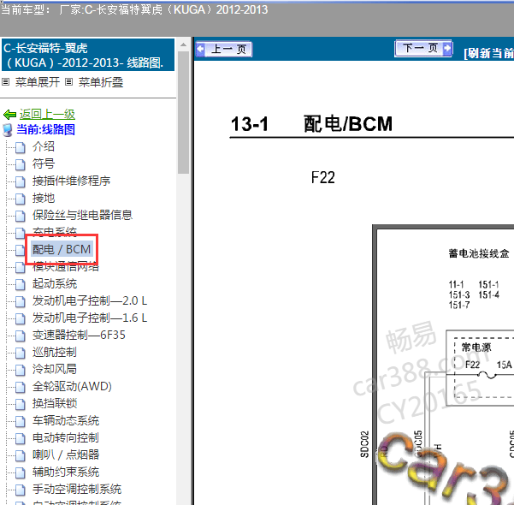Open 发动机电子控制—1.6 L entry
This screenshot has height=505, width=514.
[90, 318]
